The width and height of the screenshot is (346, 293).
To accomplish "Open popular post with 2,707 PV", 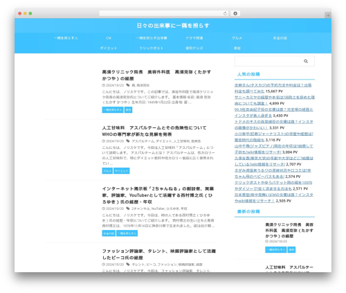I will 274,161.
